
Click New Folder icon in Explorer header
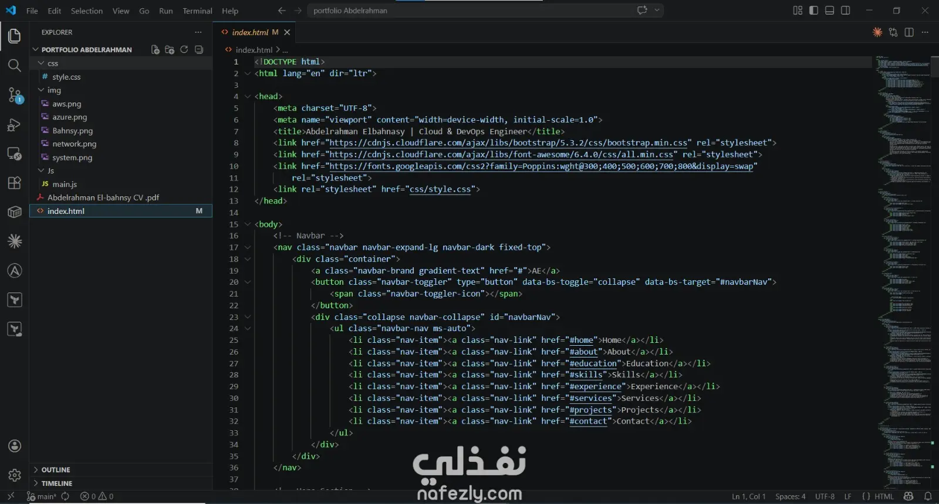click(170, 50)
